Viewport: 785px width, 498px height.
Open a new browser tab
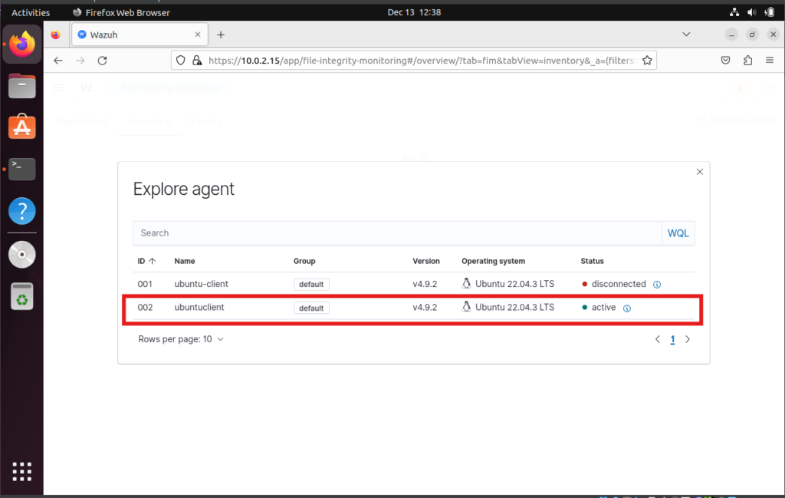coord(221,35)
